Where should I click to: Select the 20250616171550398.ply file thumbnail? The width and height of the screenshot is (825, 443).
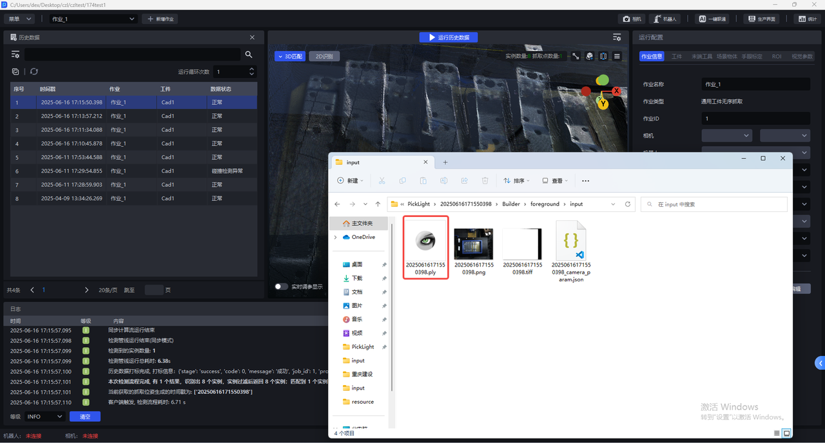point(425,248)
